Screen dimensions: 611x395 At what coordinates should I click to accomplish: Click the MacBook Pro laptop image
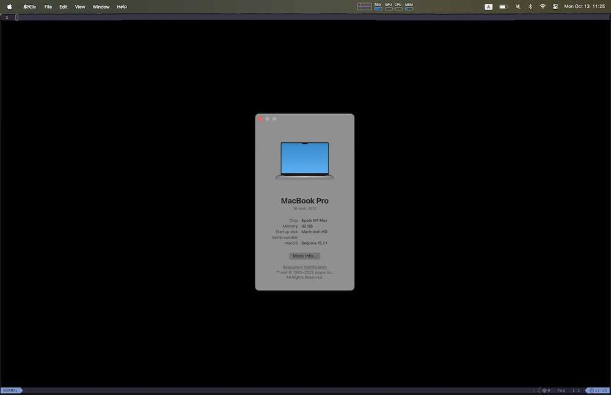click(x=305, y=161)
